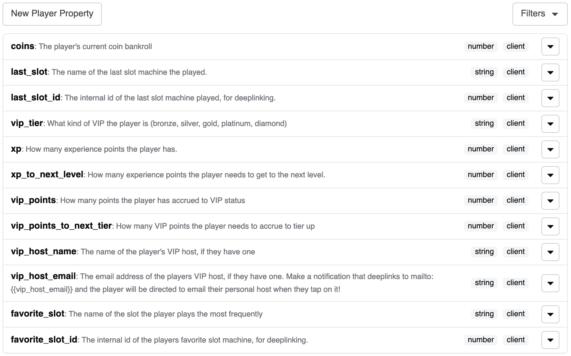This screenshot has width=571, height=356.
Task: Click the client badge on vip_tier row
Action: (515, 123)
